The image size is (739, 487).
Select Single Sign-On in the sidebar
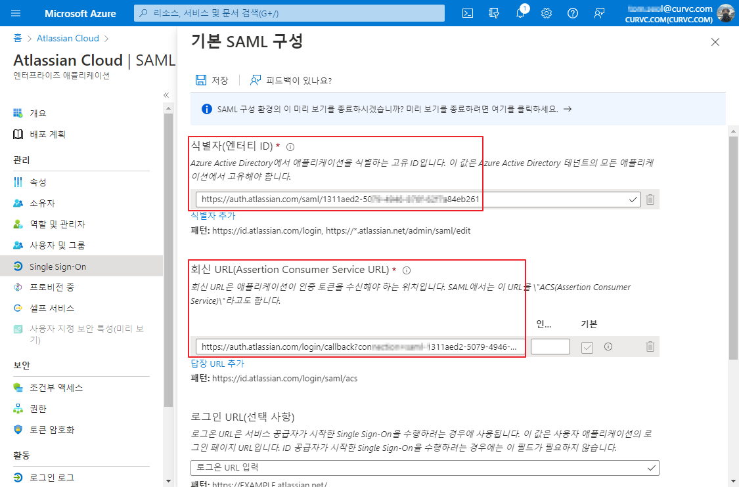coord(81,266)
